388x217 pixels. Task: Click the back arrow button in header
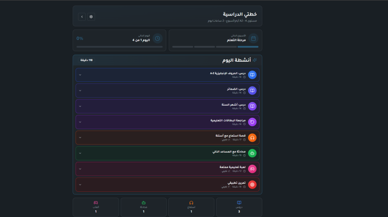point(82,17)
